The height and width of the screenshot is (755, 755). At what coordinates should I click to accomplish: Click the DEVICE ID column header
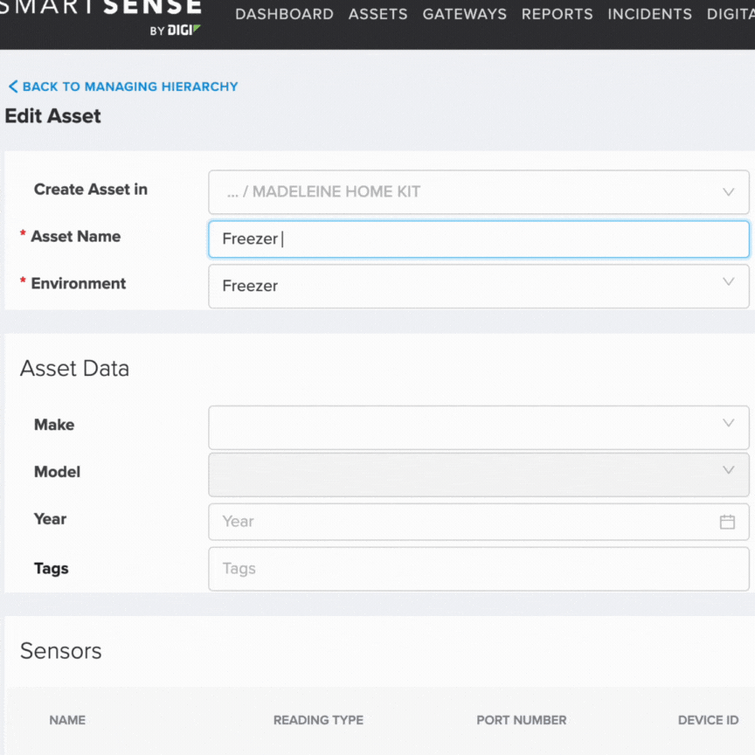click(709, 720)
